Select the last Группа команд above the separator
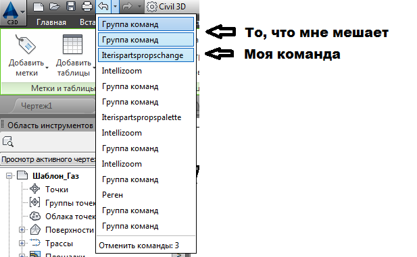Screen dimensions: 417x257 [x=146, y=226]
